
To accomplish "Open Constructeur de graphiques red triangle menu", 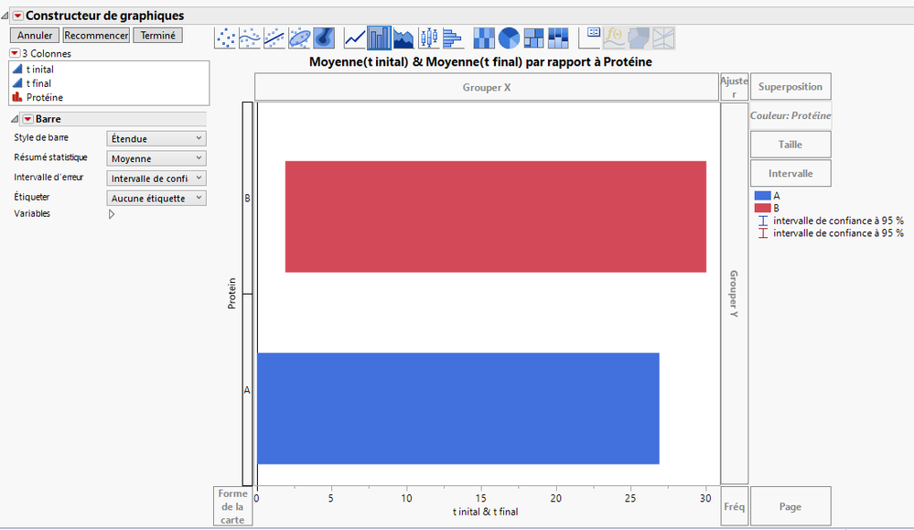I will (x=17, y=16).
